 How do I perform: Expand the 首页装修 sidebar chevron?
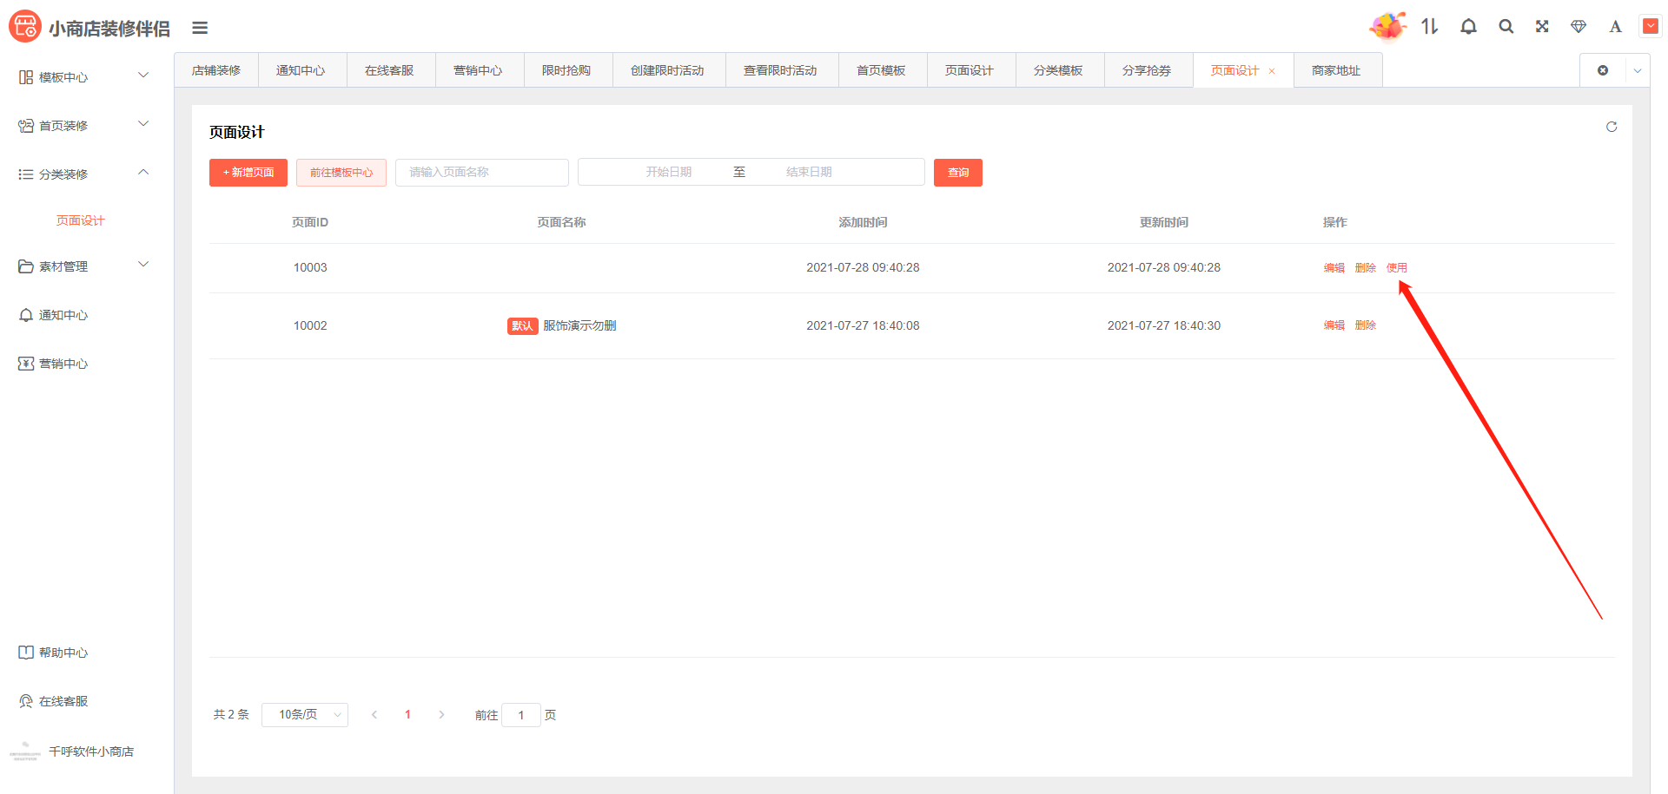143,124
